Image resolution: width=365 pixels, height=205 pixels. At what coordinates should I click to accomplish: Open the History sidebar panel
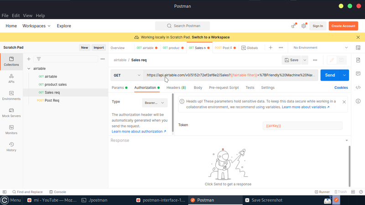(11, 147)
